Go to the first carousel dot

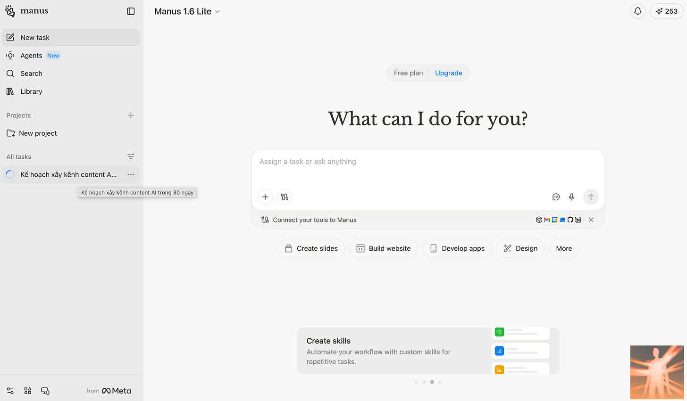tap(416, 382)
